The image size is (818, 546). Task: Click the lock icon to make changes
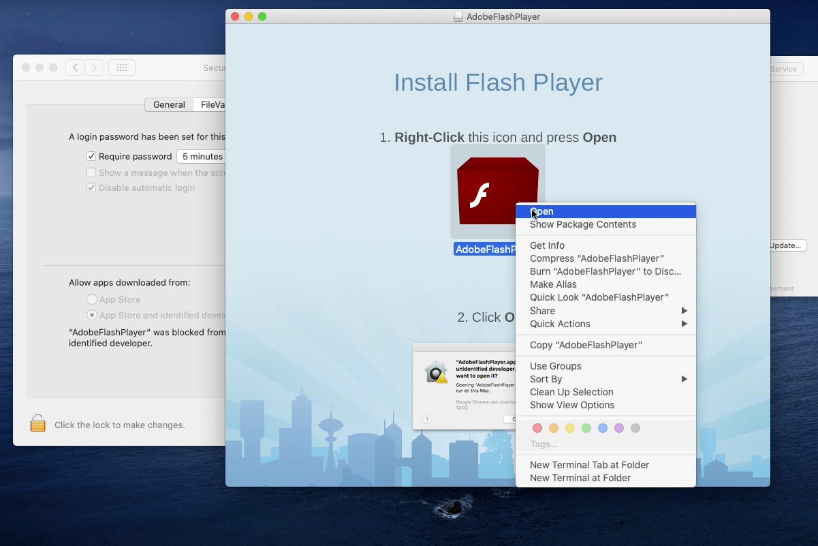[x=38, y=423]
